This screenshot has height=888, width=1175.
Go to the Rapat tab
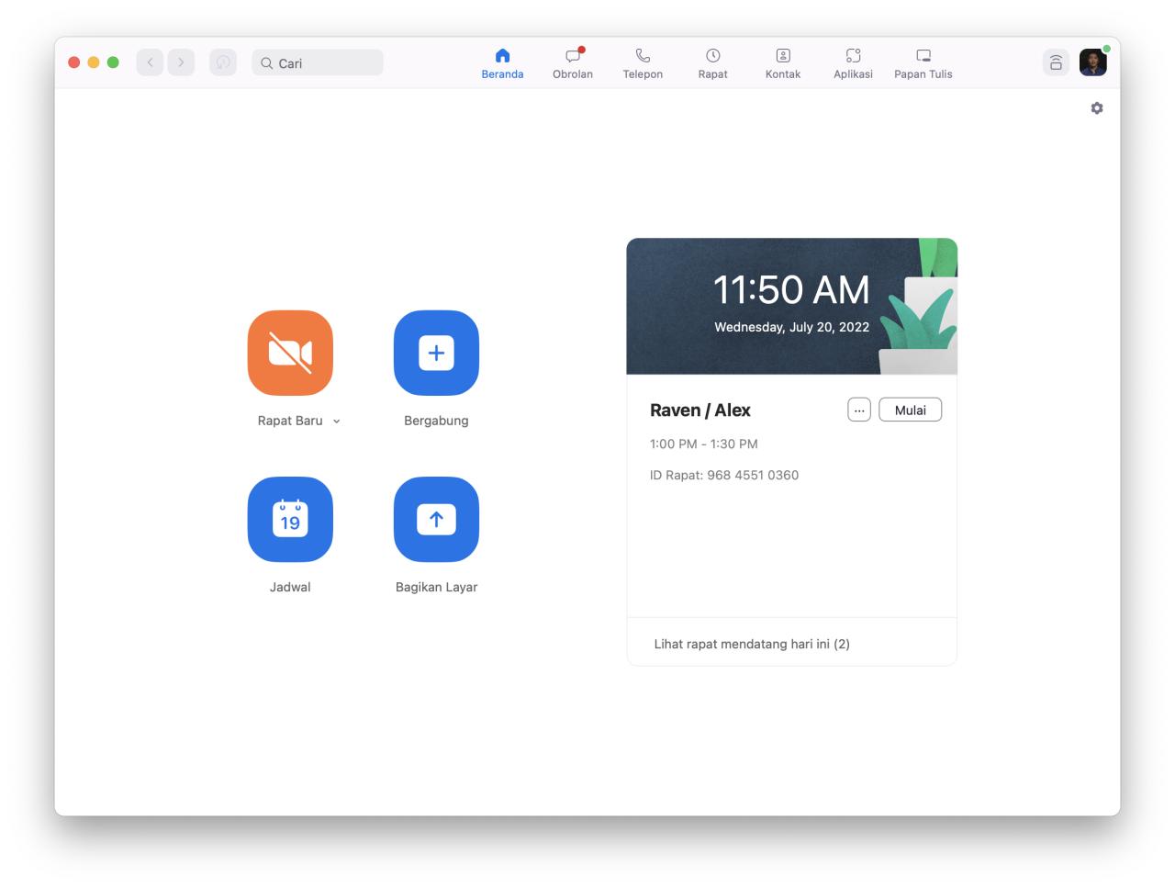[712, 63]
